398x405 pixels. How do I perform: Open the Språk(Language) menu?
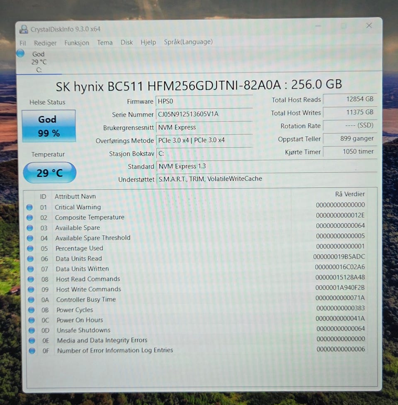click(188, 42)
